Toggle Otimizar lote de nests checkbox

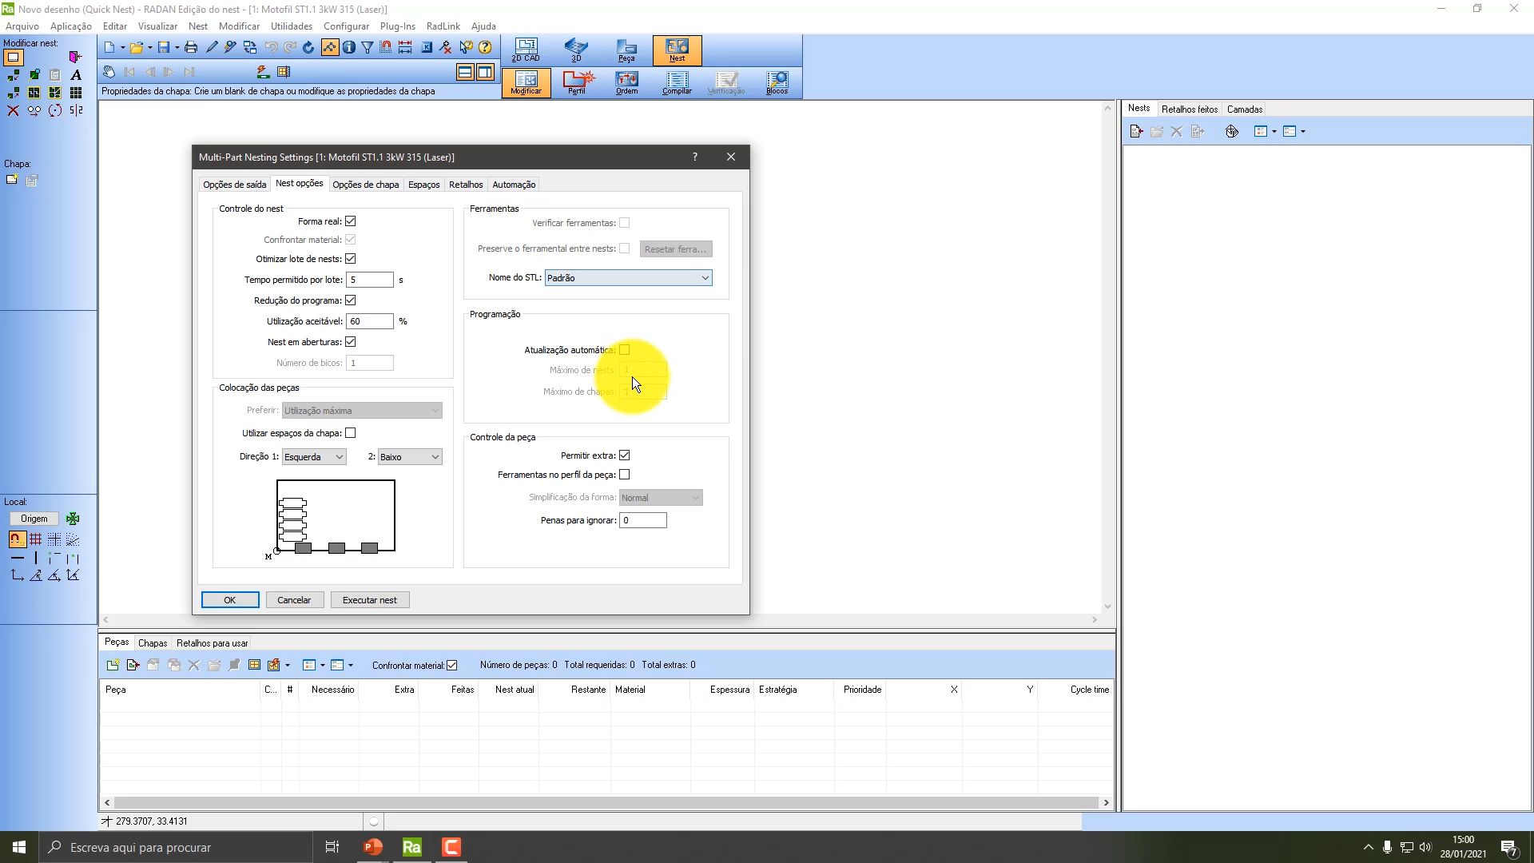coord(350,259)
